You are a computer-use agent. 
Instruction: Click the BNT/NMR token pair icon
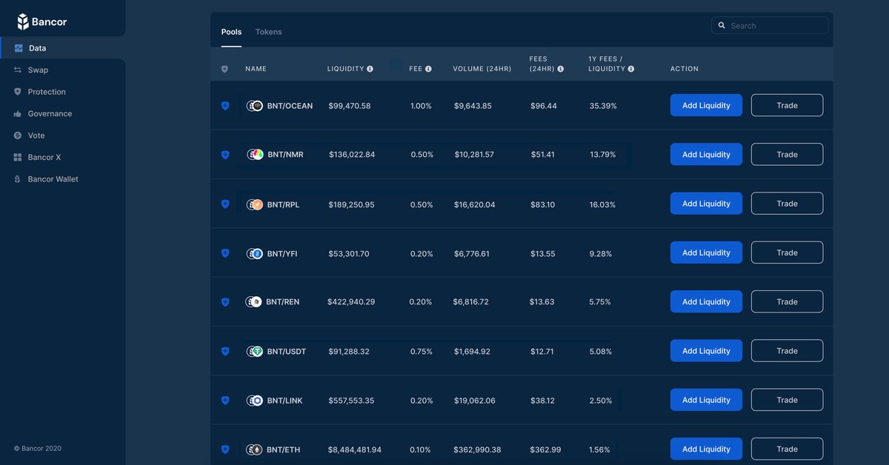coord(255,155)
